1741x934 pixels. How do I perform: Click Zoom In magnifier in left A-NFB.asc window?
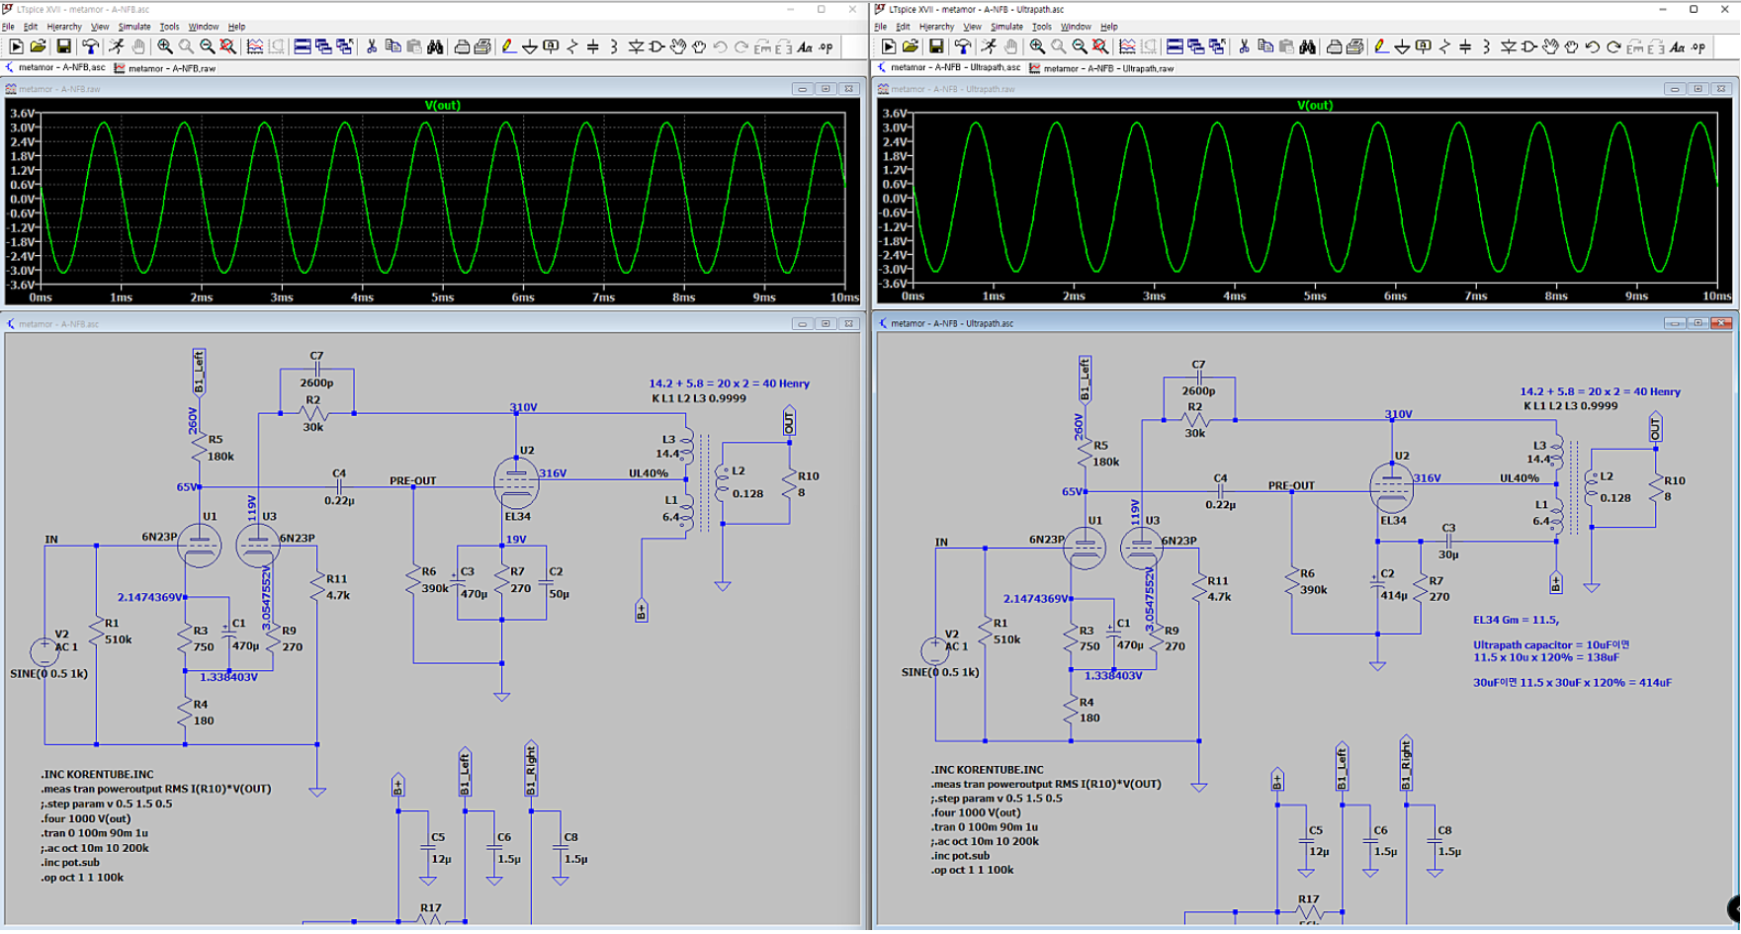tap(164, 46)
